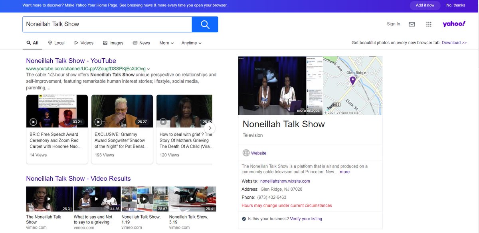This screenshot has height=233, width=479.
Task: Click the verified check icon by Is this your business
Action: (x=244, y=219)
